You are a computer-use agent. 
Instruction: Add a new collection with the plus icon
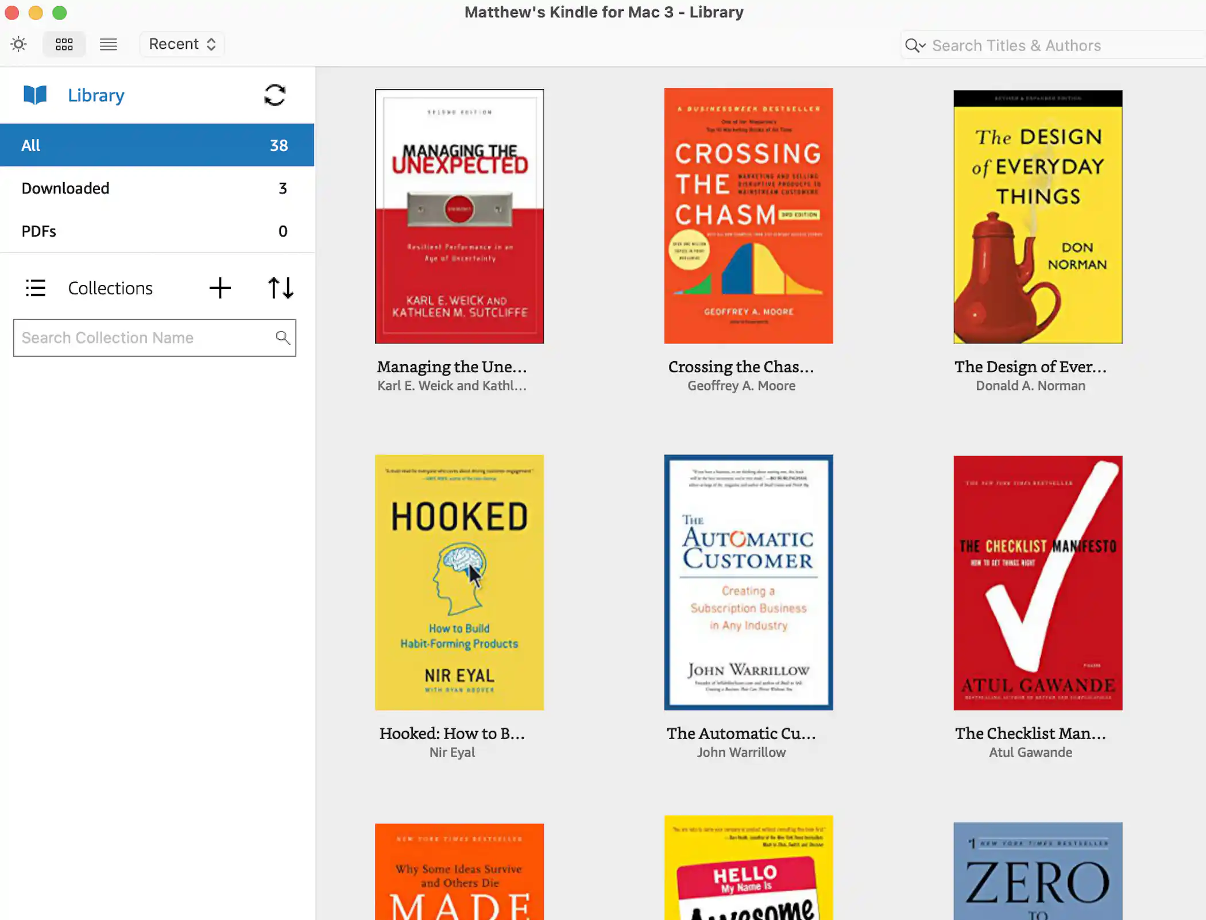click(x=220, y=288)
